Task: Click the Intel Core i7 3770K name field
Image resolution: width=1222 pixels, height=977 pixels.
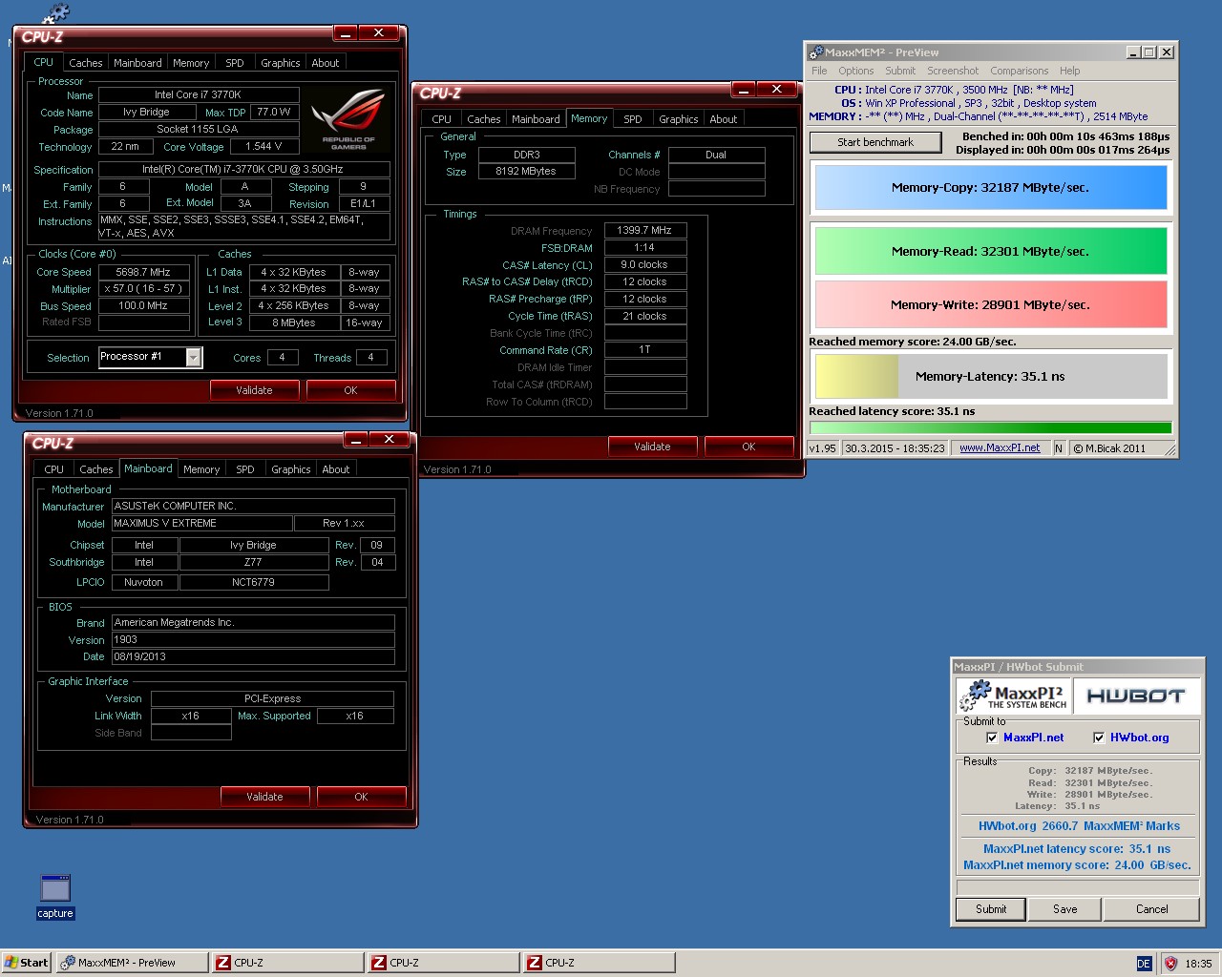Action: click(x=198, y=94)
